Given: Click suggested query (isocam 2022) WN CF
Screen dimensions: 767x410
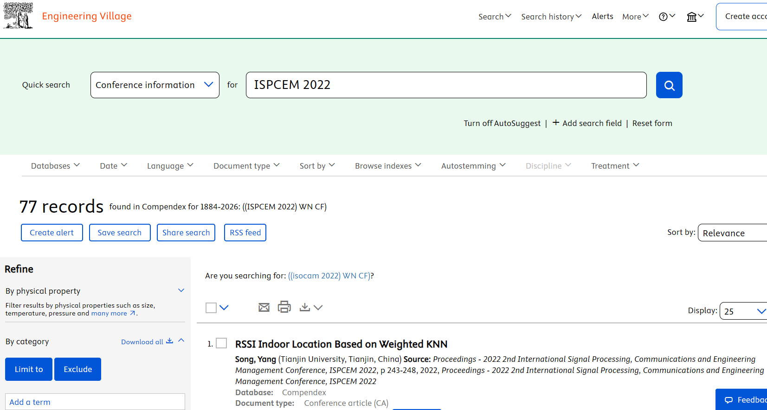Looking at the screenshot, I should coord(329,276).
